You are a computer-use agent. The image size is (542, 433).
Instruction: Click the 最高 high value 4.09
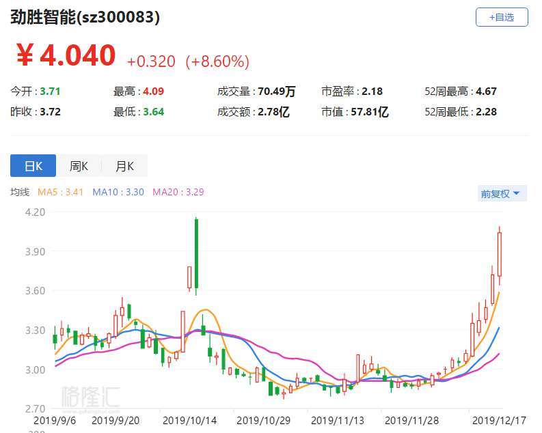coord(154,92)
